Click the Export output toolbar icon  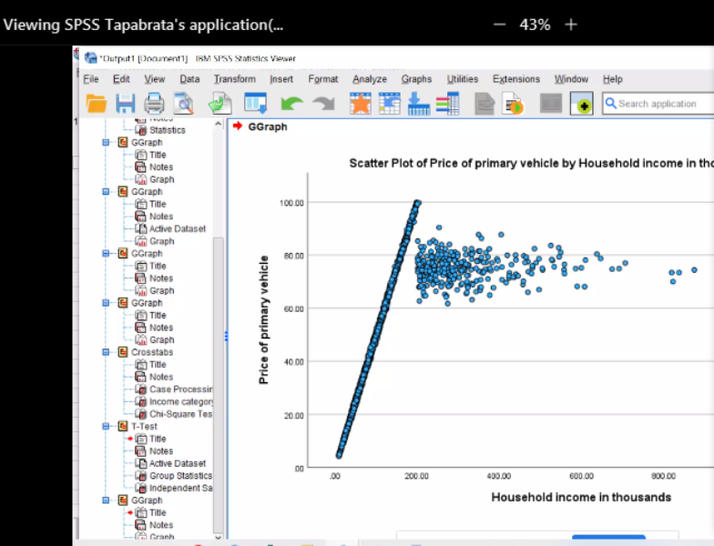219,104
